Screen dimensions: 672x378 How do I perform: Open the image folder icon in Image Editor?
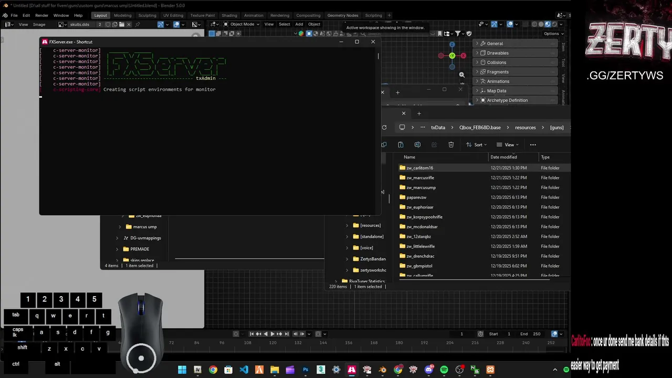[122, 24]
